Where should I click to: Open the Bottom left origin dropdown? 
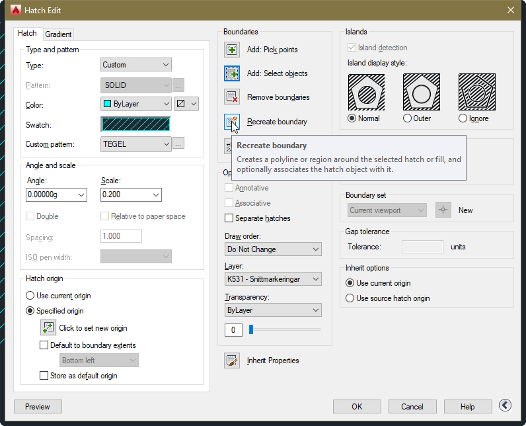[99, 361]
